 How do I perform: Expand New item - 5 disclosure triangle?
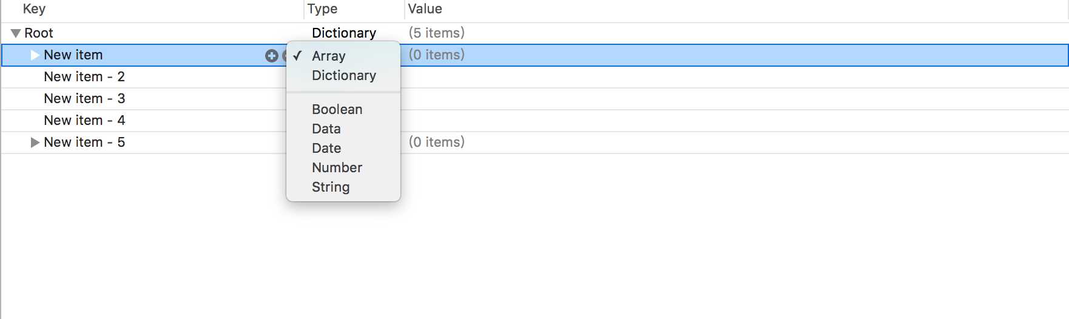tap(35, 143)
